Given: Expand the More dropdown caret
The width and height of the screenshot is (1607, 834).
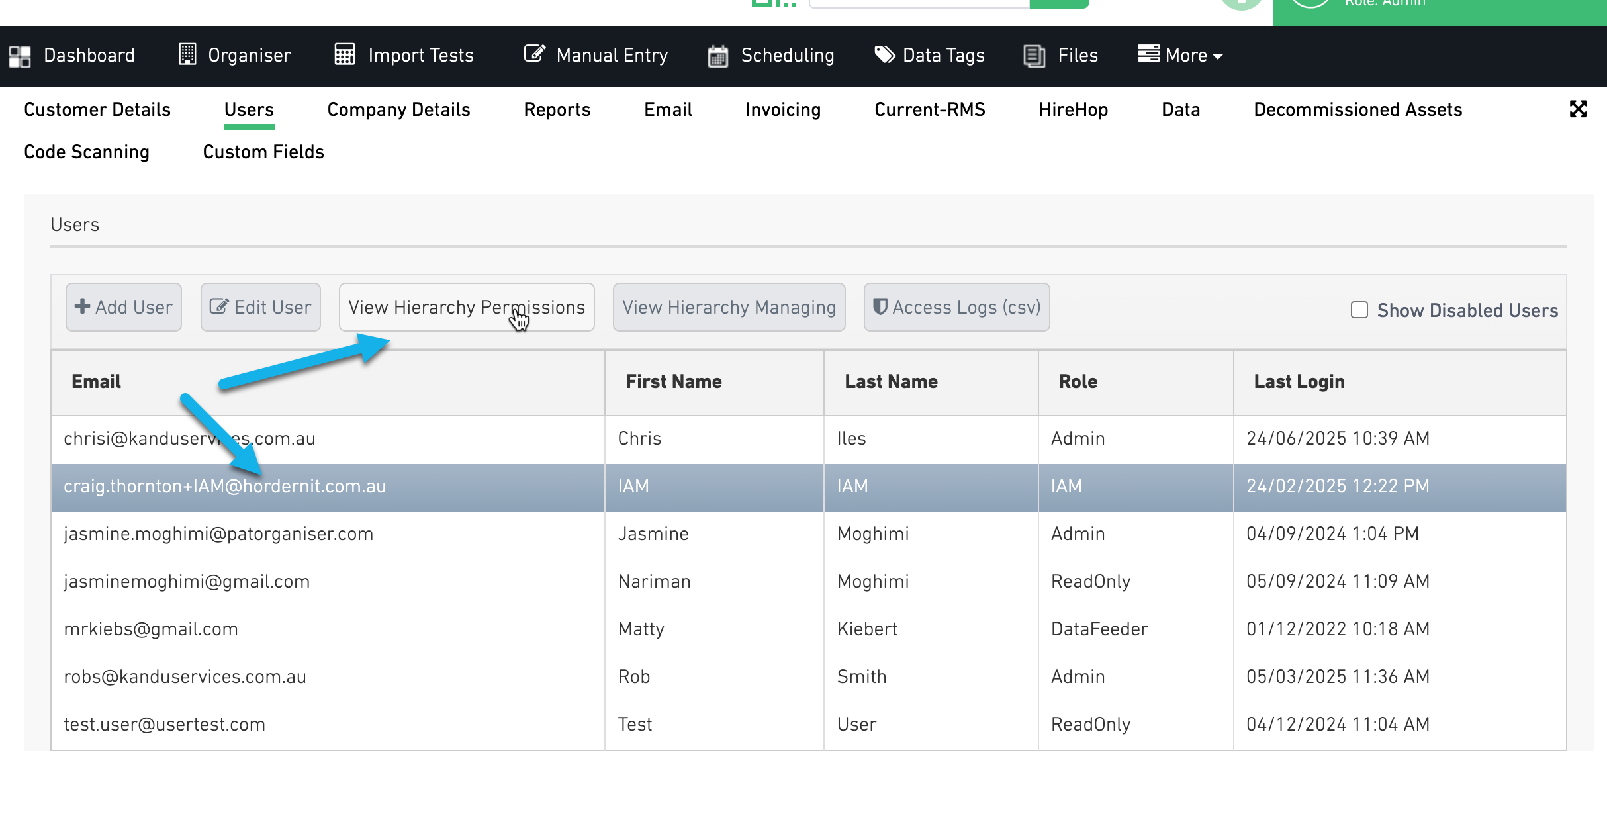Looking at the screenshot, I should point(1218,57).
